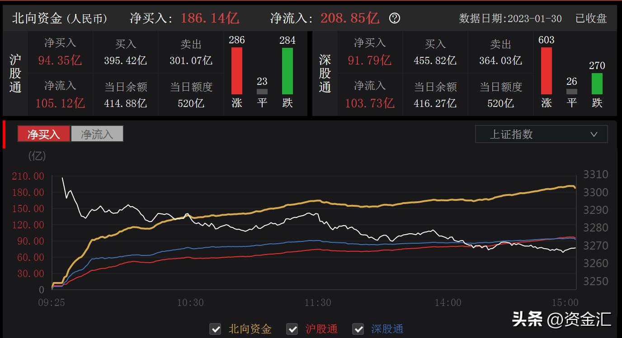Image resolution: width=622 pixels, height=338 pixels.
Task: Click the total 净买入 value 186.14亿
Action: pos(210,18)
